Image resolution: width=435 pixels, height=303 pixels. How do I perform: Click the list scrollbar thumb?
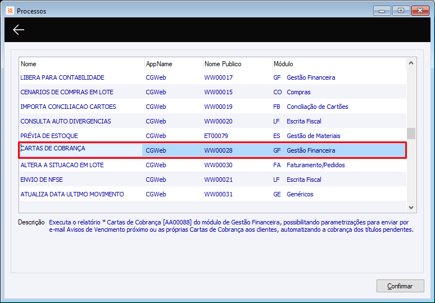411,134
